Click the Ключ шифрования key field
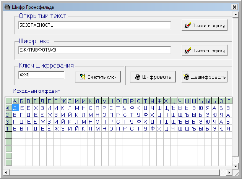 41,75
